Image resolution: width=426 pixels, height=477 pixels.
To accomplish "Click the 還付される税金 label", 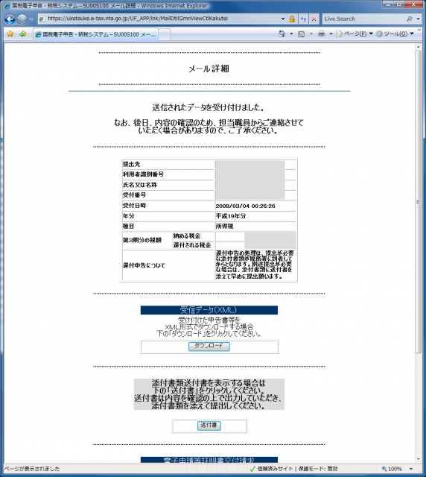I will tap(192, 245).
